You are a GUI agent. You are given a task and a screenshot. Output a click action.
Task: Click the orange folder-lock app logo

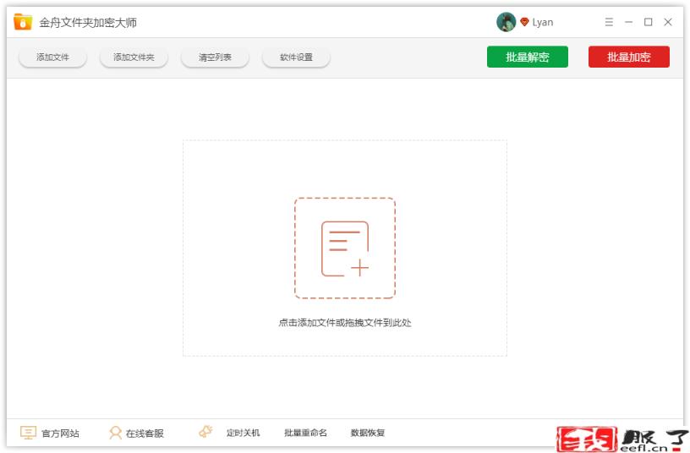23,22
